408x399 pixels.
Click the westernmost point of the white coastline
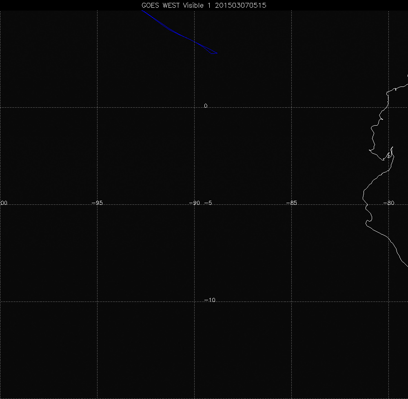click(x=363, y=199)
